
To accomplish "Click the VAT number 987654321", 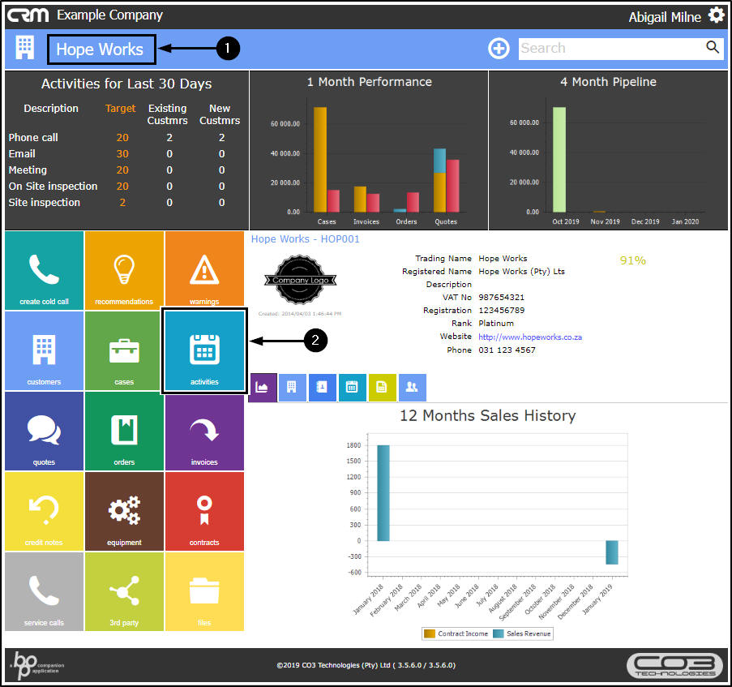I will click(502, 297).
